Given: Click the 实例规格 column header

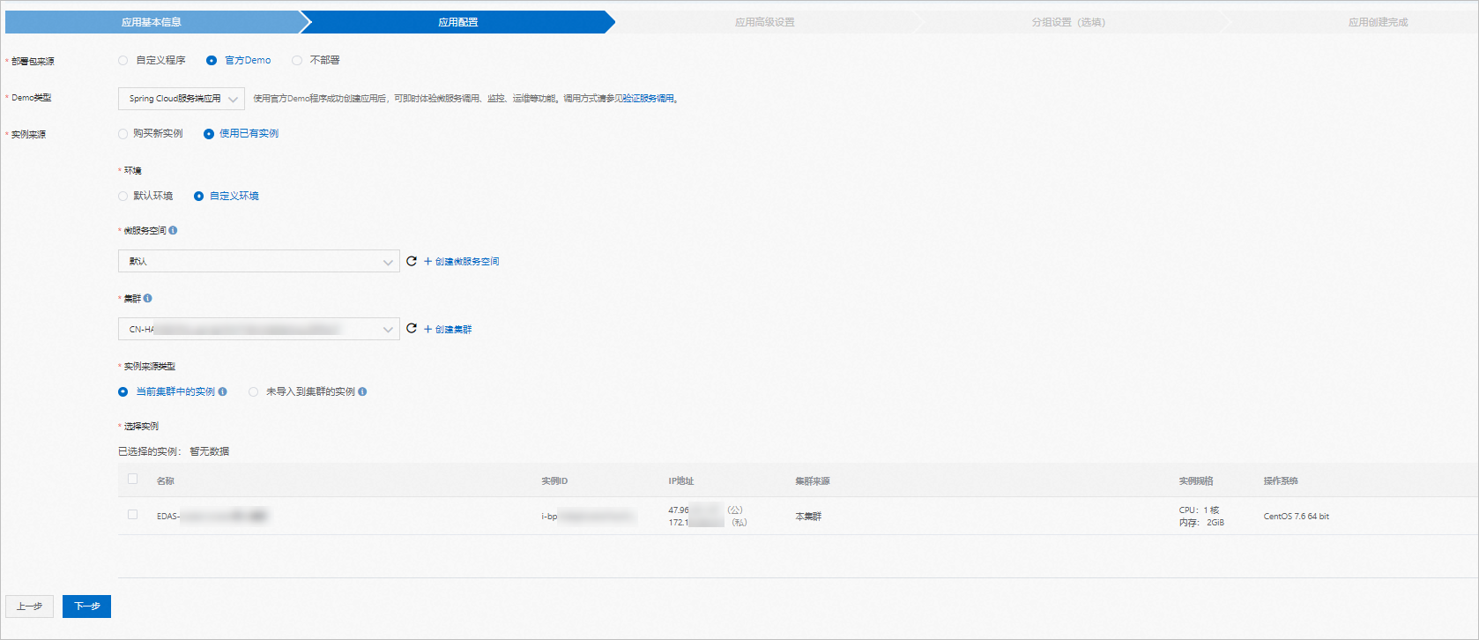Looking at the screenshot, I should click(x=1196, y=481).
